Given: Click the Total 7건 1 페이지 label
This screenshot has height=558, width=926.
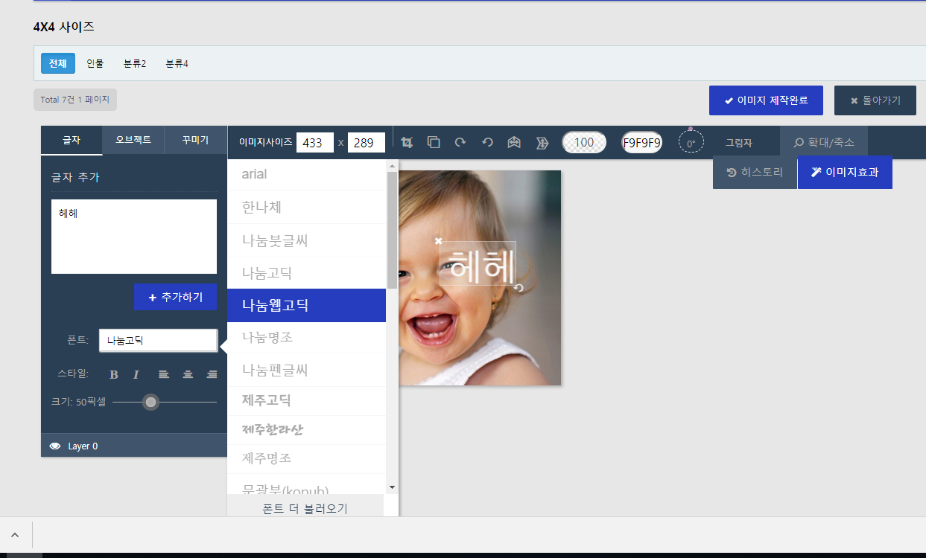Looking at the screenshot, I should pyautogui.click(x=75, y=100).
